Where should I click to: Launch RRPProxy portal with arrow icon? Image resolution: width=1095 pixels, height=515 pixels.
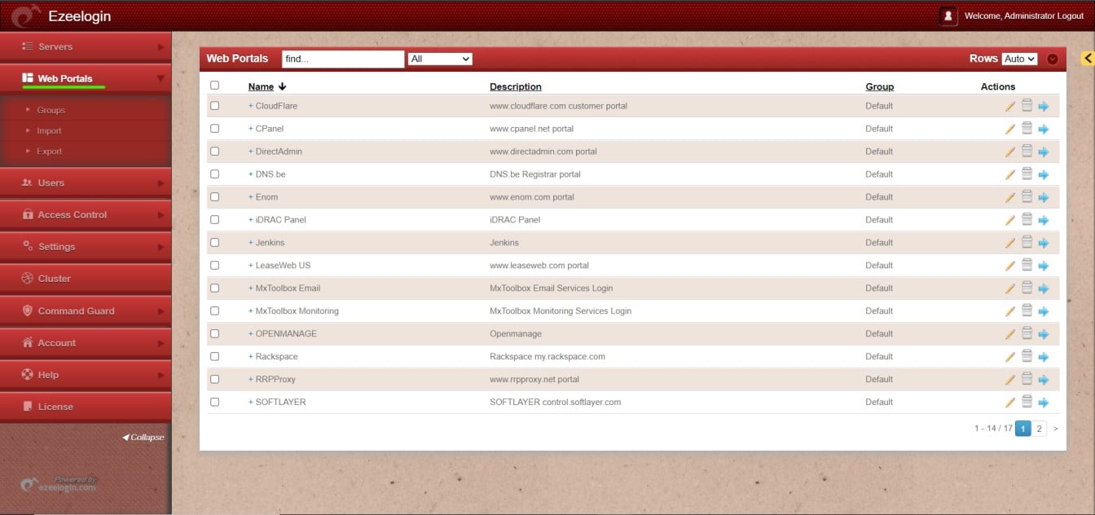coord(1043,380)
